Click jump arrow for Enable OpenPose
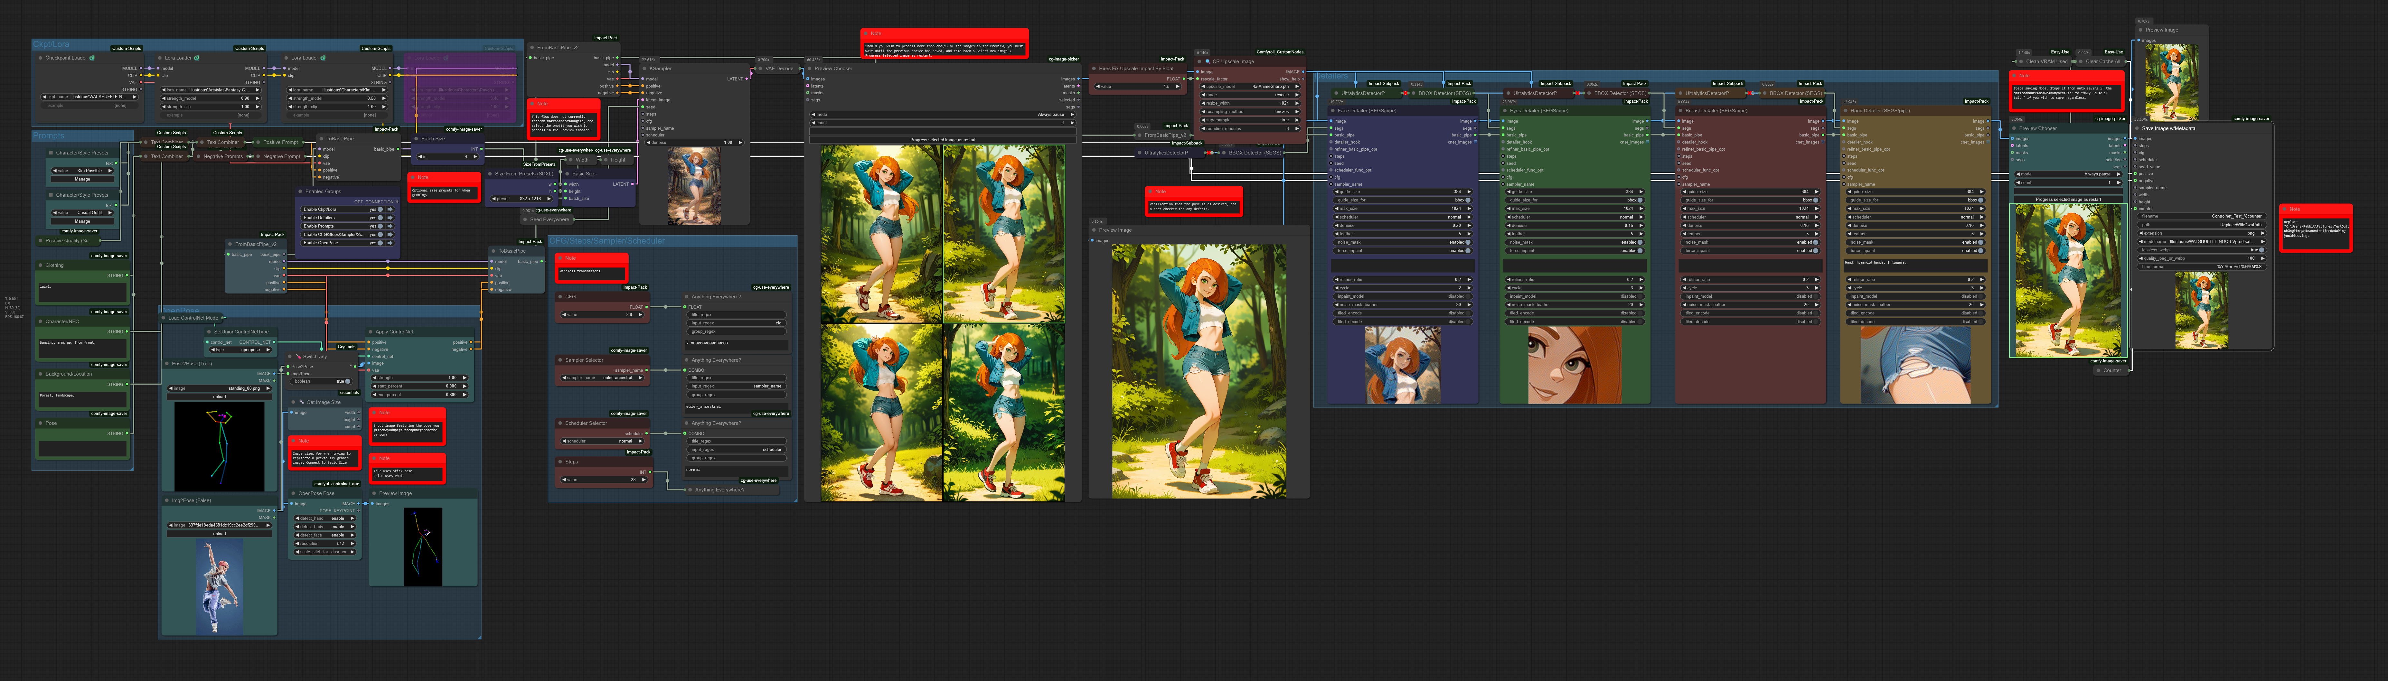2388x681 pixels. tap(390, 243)
